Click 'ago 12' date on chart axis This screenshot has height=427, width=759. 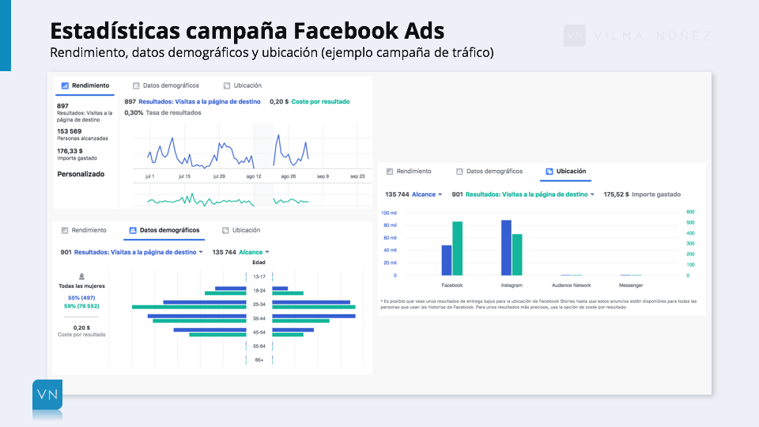coord(254,176)
